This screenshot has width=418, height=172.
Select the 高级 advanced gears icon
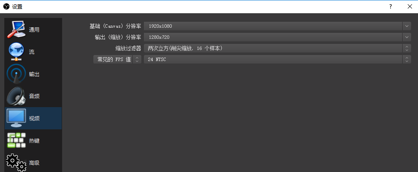16,163
